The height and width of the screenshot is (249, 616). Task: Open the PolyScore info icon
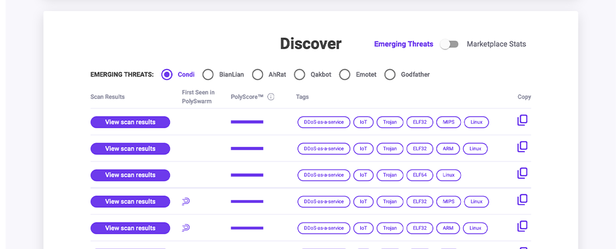[x=270, y=97]
